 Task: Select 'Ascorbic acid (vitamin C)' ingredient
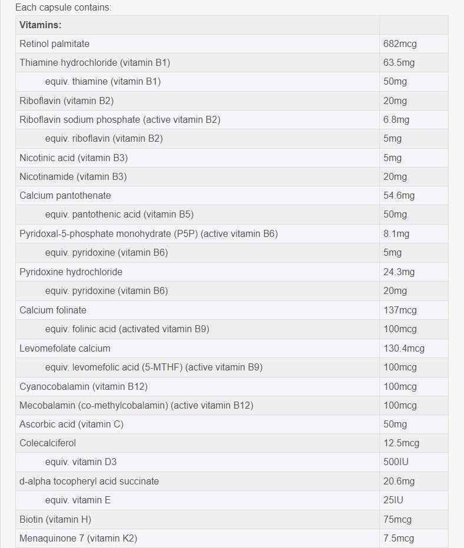[72, 424]
